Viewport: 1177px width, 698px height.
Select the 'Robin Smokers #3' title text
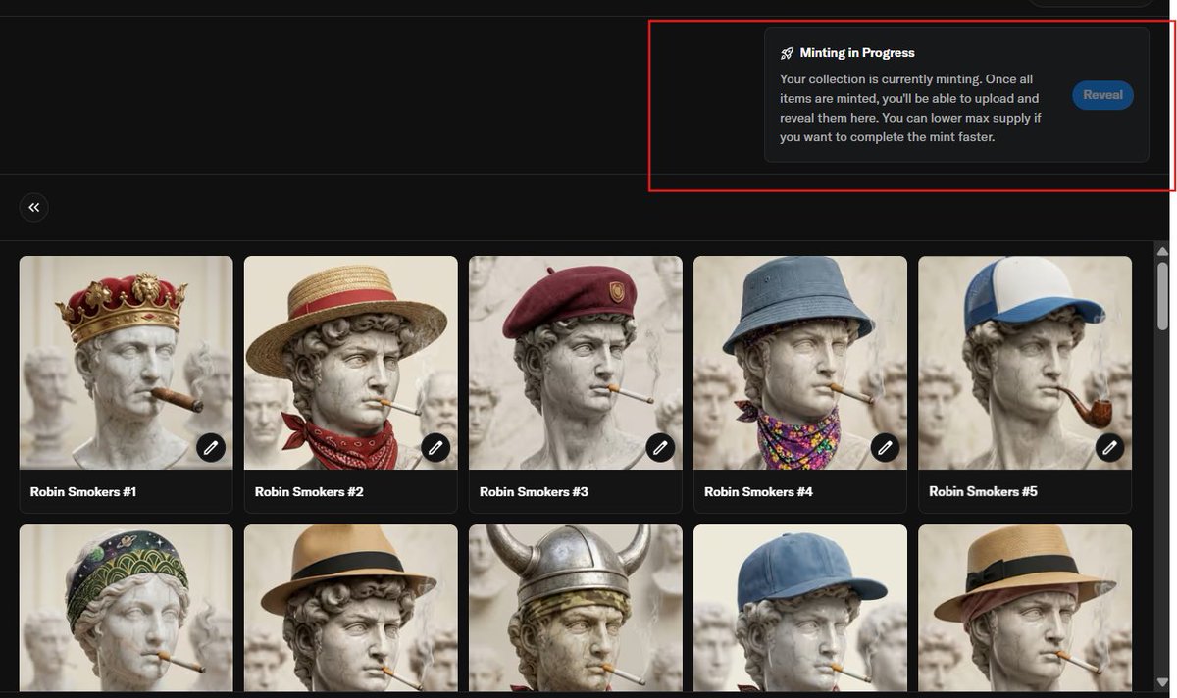[534, 492]
